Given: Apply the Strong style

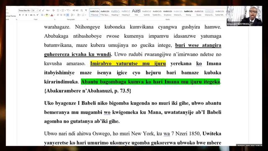Looking at the screenshot, I should (x=188, y=13).
